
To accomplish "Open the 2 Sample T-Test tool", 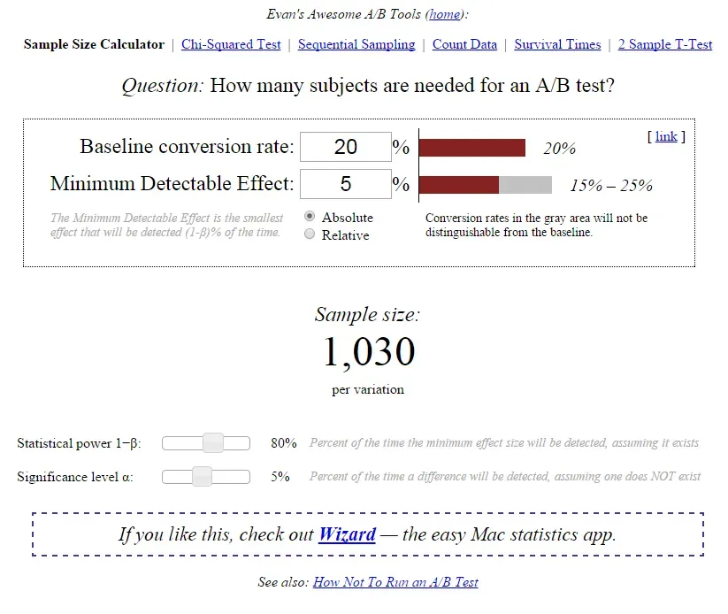I will (x=665, y=44).
